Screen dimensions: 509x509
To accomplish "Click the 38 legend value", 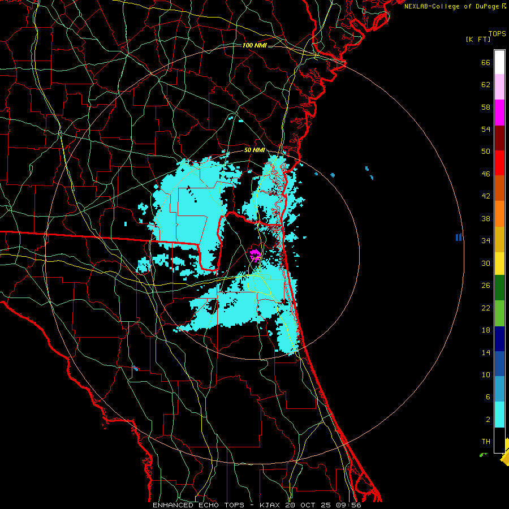I will pos(486,218).
